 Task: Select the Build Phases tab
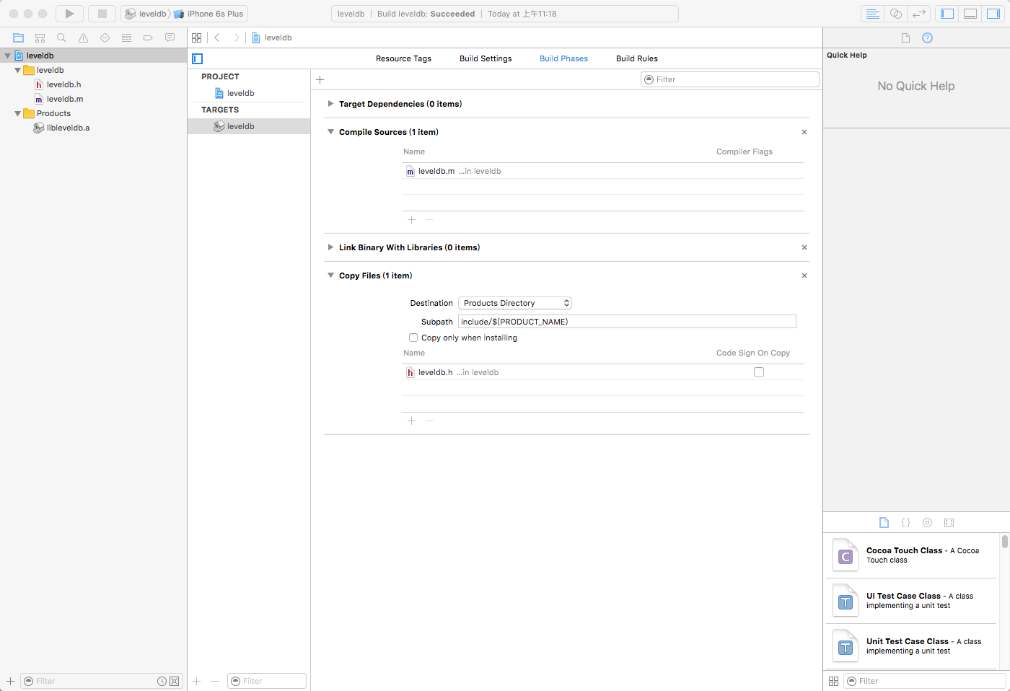tap(563, 58)
